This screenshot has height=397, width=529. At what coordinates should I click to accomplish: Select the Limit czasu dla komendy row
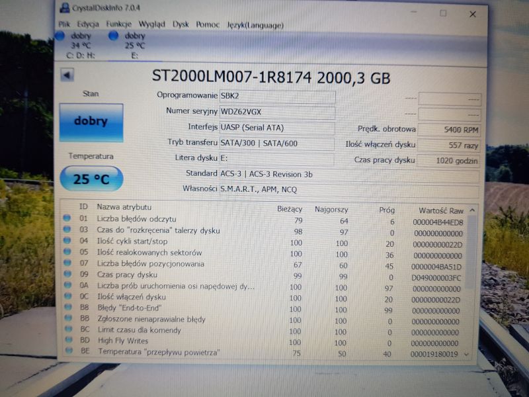point(264,331)
